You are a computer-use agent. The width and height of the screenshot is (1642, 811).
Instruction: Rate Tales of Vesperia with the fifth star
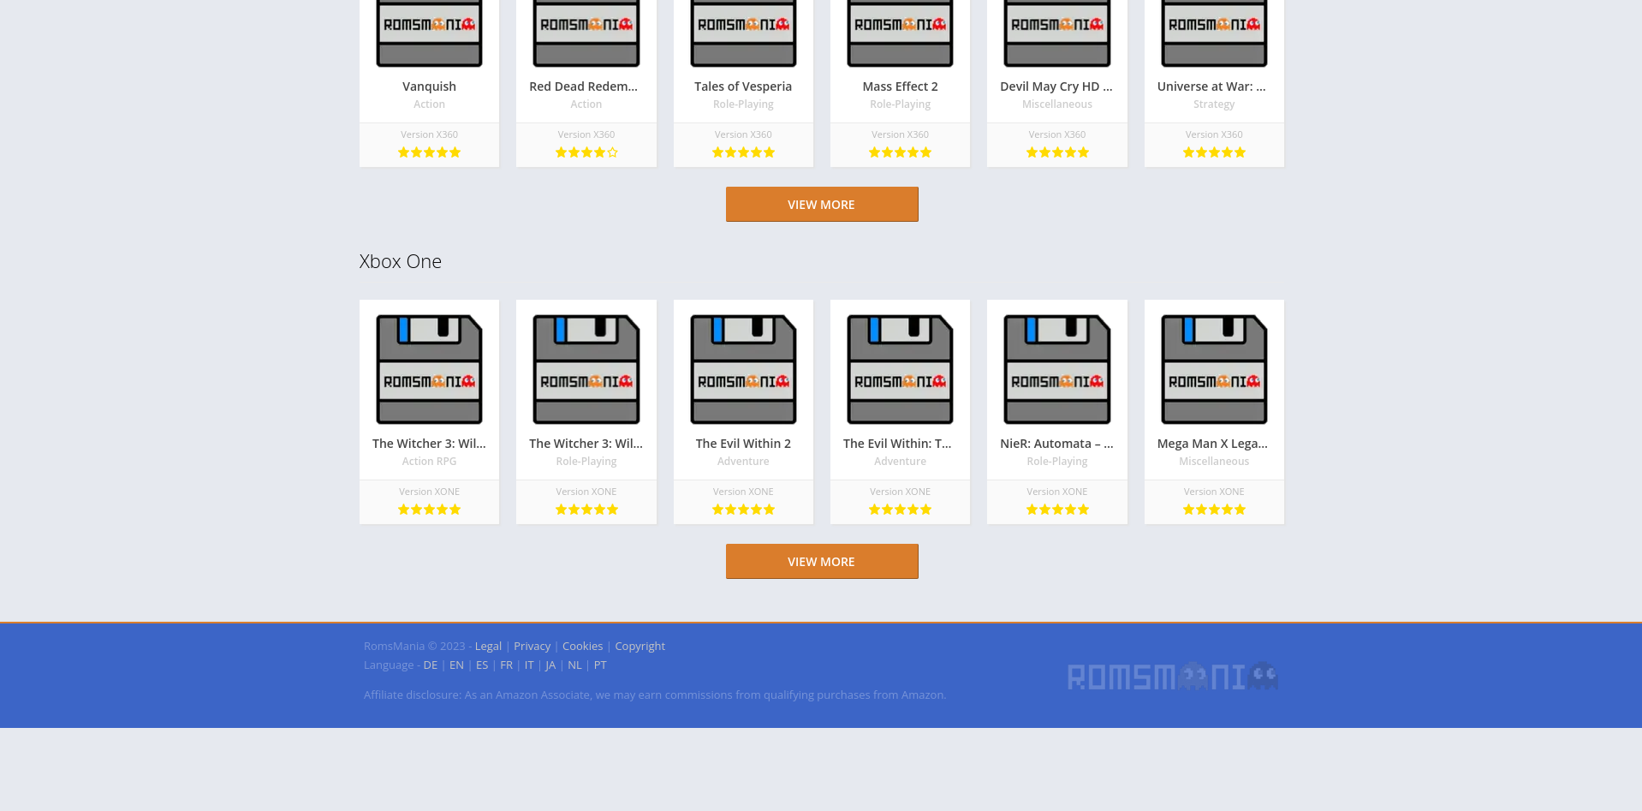tap(770, 152)
